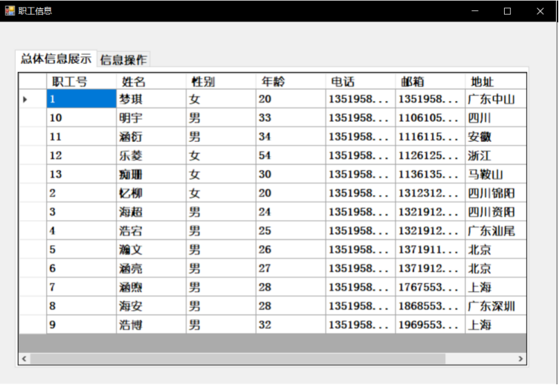Select the address cell 广东中山
This screenshot has width=559, height=385.
(x=496, y=99)
